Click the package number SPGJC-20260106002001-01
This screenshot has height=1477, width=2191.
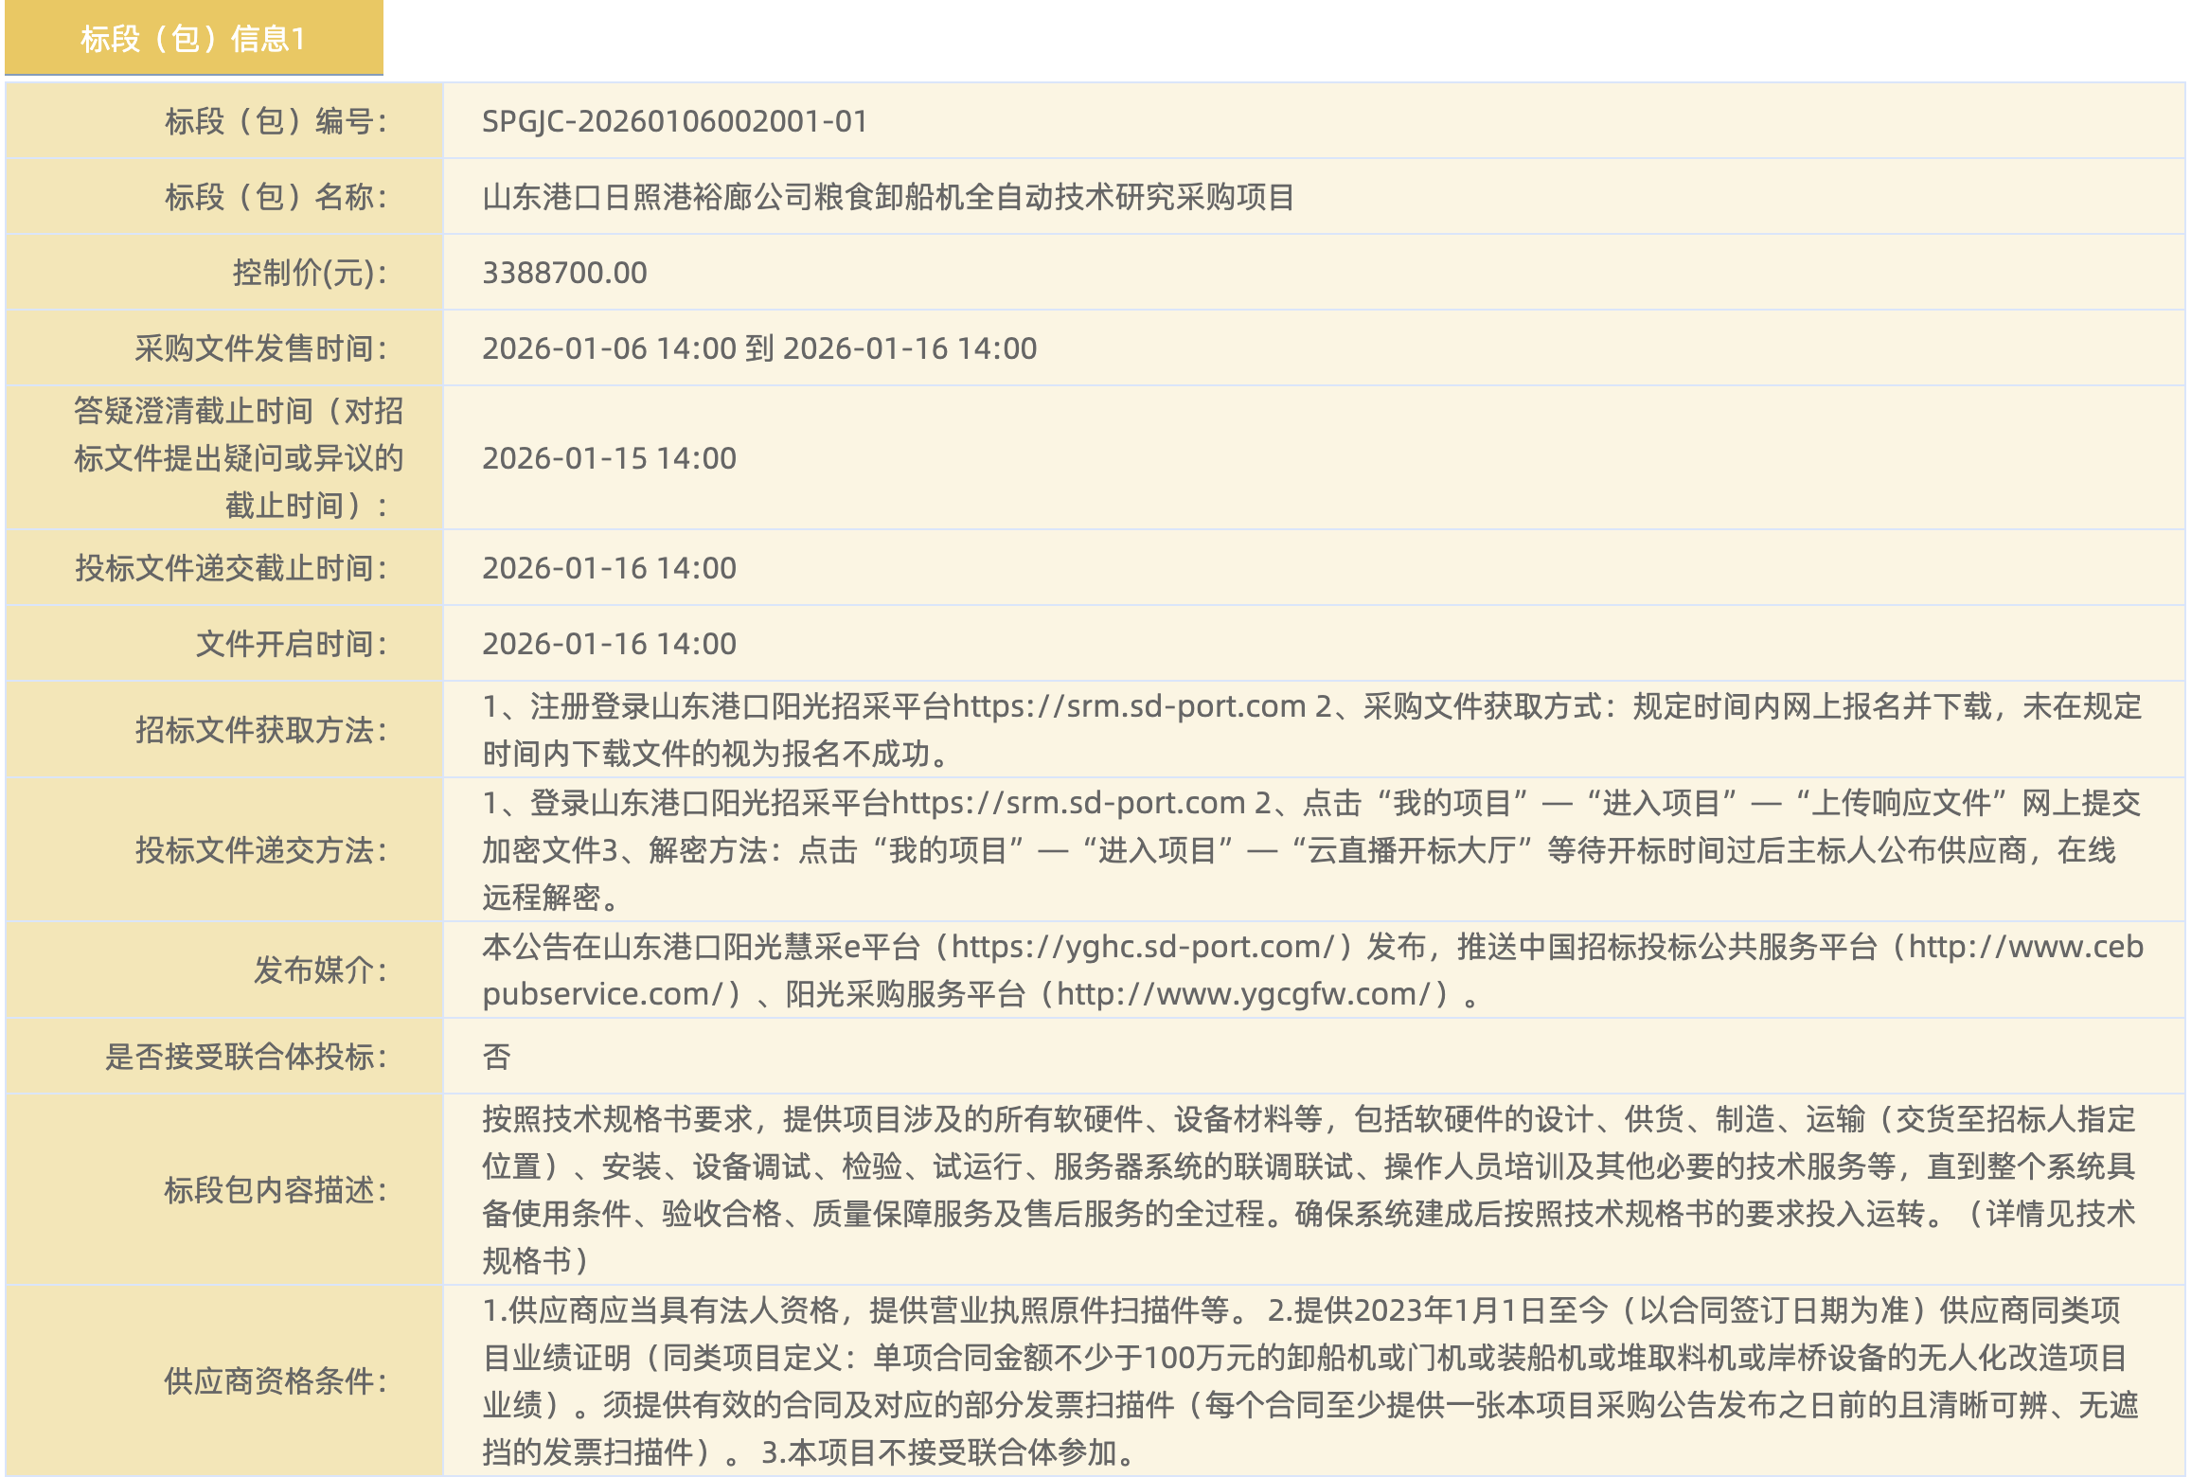click(x=674, y=121)
